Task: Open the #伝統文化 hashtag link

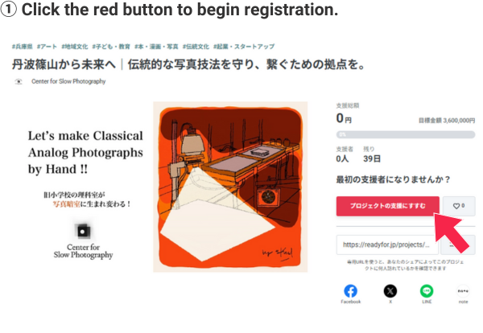Action: click(x=196, y=47)
